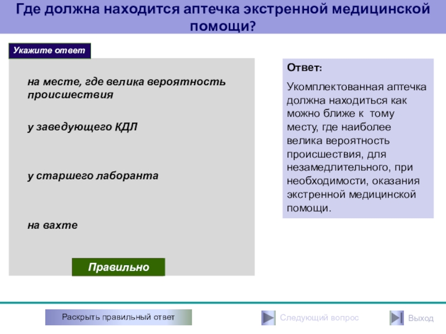Select answer 'на месте, где велика вероятность происшествия'

click(x=127, y=88)
